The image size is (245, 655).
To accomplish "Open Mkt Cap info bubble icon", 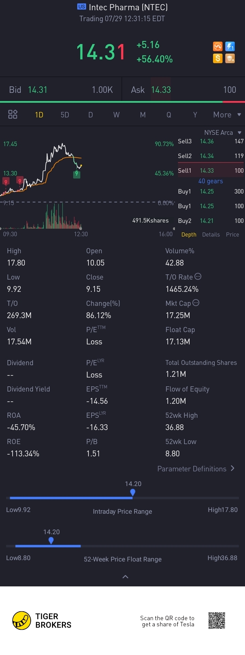I will click(x=196, y=303).
